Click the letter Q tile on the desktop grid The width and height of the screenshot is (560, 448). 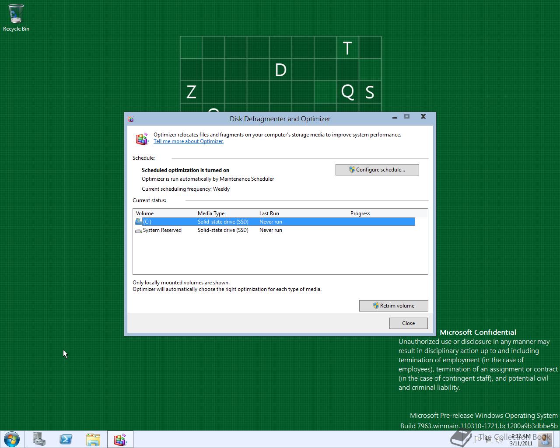[x=347, y=92]
